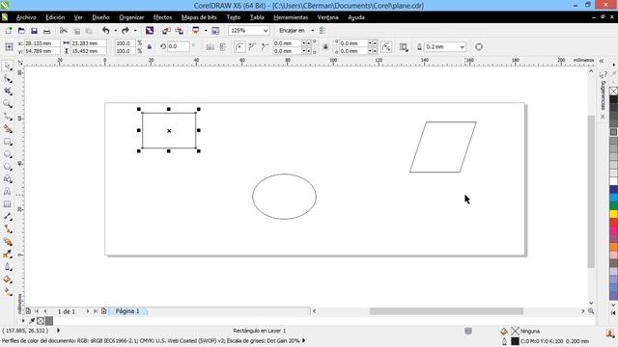
Task: Click the rotation angle field
Action: click(179, 46)
